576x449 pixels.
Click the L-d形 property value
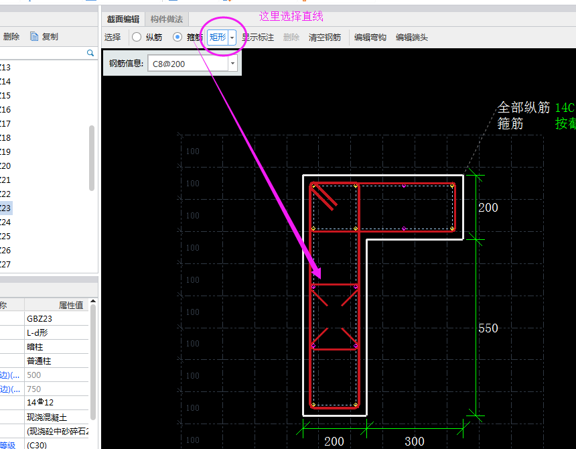point(56,332)
